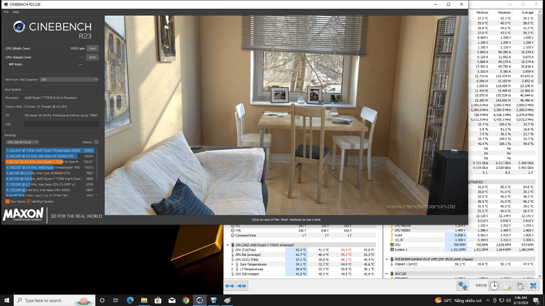Viewport: 545px width, 306px height.
Task: Click the HWiNFO blue X close sensors icon
Action: tap(533, 285)
